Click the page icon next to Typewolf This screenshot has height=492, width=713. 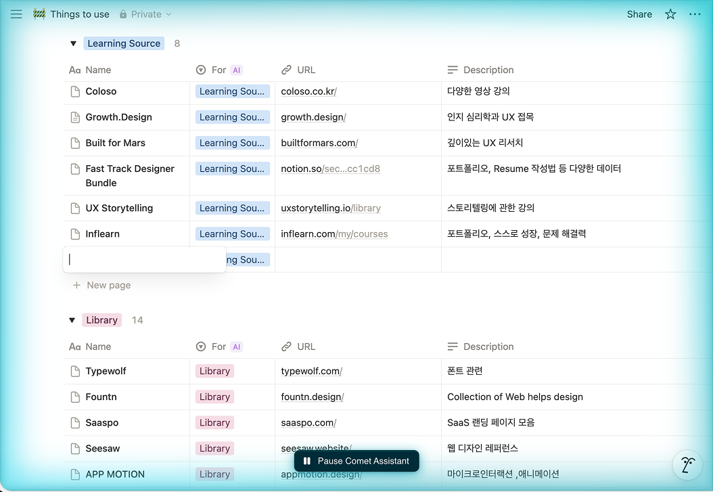pyautogui.click(x=76, y=371)
